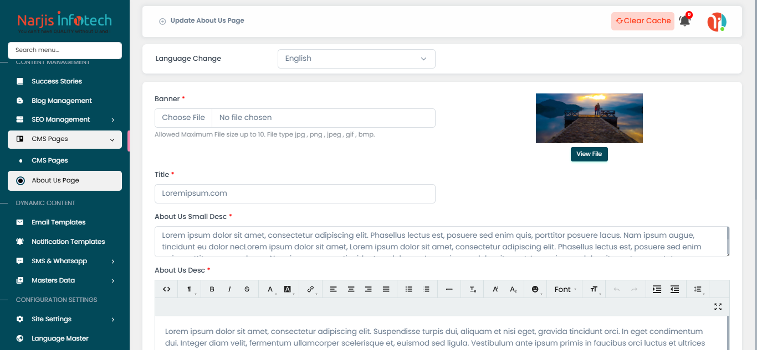Focus the About Us Small Desc textarea
The image size is (757, 350).
(x=442, y=242)
